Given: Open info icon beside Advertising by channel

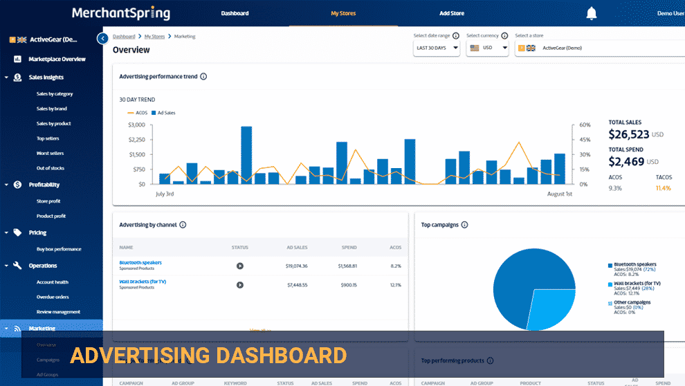Looking at the screenshot, I should (x=183, y=225).
